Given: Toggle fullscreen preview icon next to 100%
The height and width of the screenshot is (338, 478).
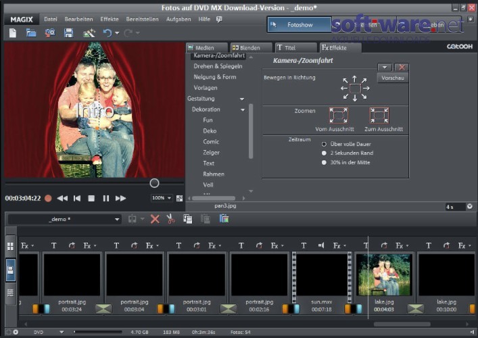Looking at the screenshot, I should coord(180,199).
